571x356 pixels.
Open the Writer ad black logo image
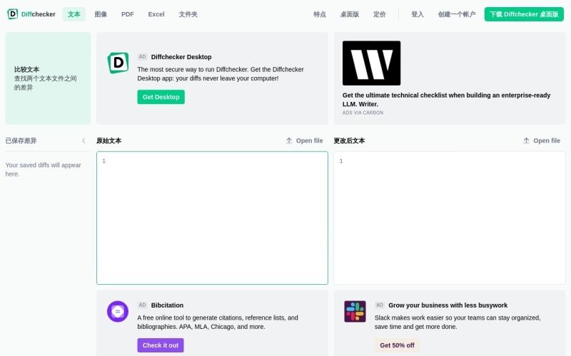coord(371,63)
